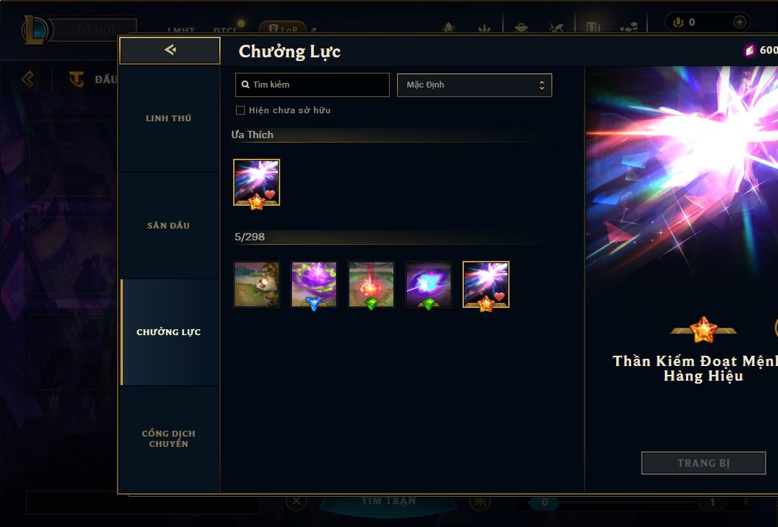Screen dimensions: 778x527
Task: Focus the Tìm kiếm search field
Action: point(312,85)
